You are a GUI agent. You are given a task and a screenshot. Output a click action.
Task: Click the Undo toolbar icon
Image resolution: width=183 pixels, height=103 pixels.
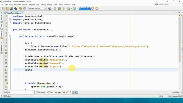point(21,8)
